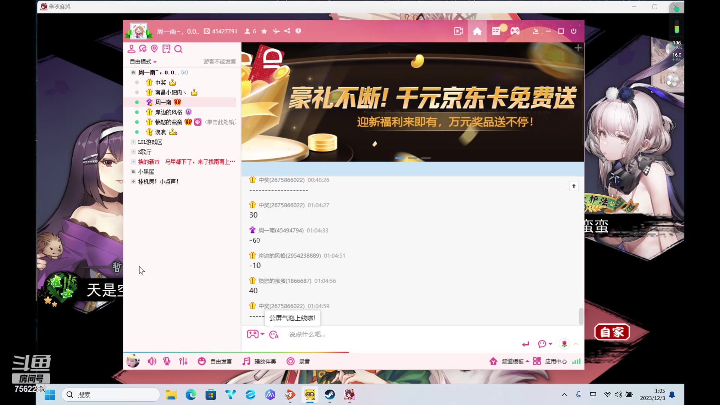The height and width of the screenshot is (405, 720).
Task: Open the 小黑屋 channel
Action: (x=146, y=172)
